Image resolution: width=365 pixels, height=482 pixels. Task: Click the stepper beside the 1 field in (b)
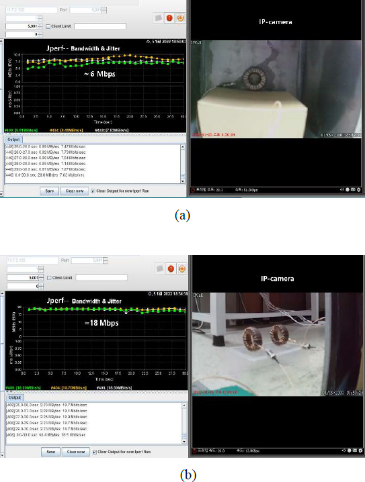(x=41, y=269)
